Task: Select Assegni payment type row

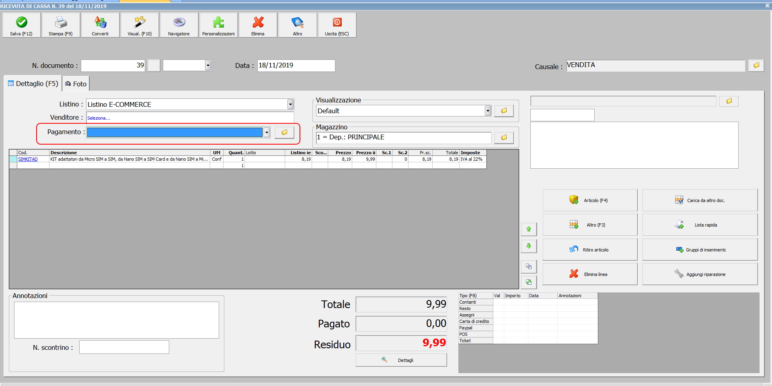Action: coord(476,315)
